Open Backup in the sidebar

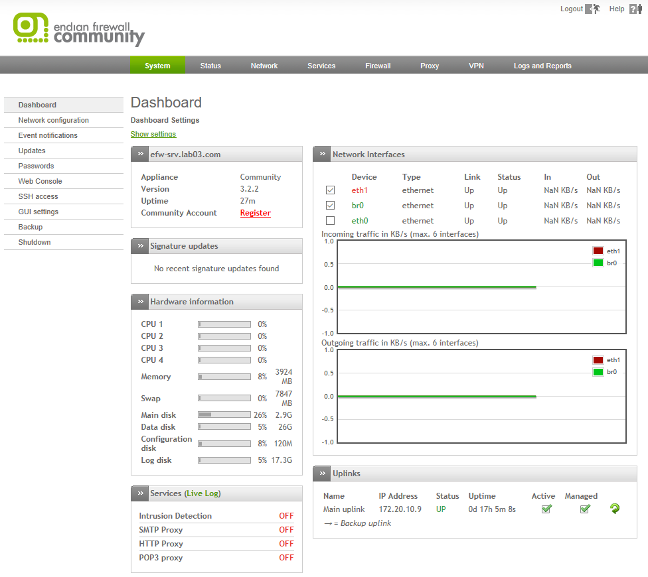pos(64,227)
